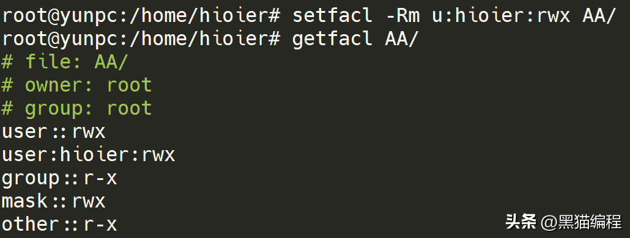Click the setfacl command on first line
The width and height of the screenshot is (630, 238).
point(332,16)
